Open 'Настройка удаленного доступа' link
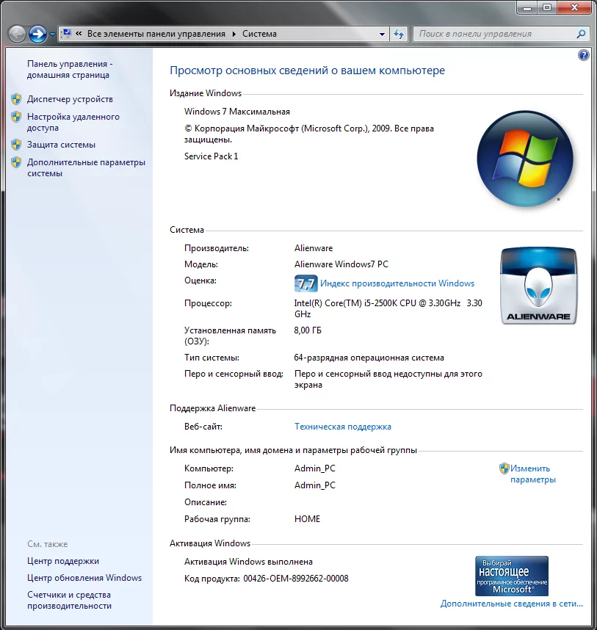Viewport: 597px width, 630px height. point(73,122)
